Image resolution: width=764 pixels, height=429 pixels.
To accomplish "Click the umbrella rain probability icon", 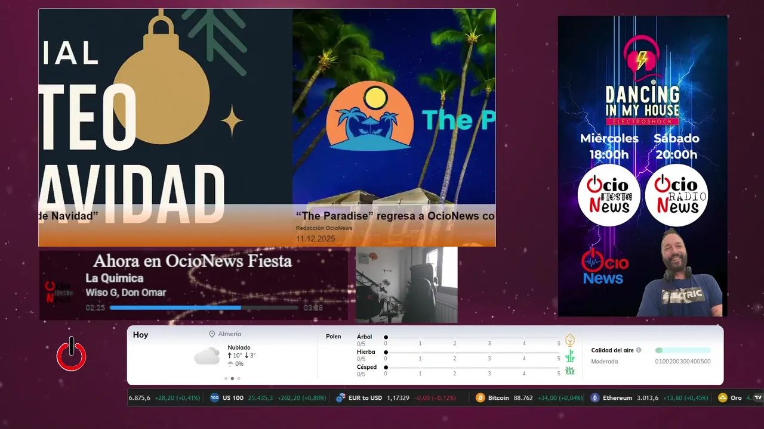I will click(x=230, y=364).
